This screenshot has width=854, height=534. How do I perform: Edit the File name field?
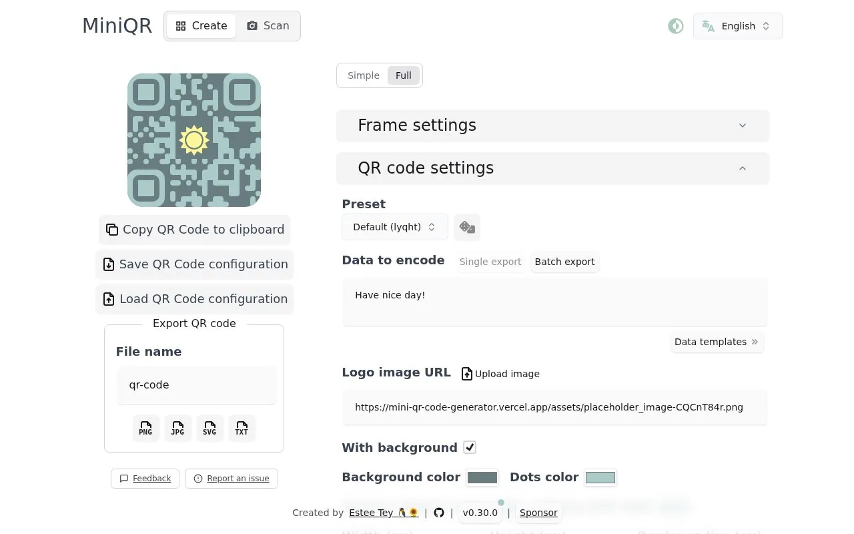click(x=196, y=384)
